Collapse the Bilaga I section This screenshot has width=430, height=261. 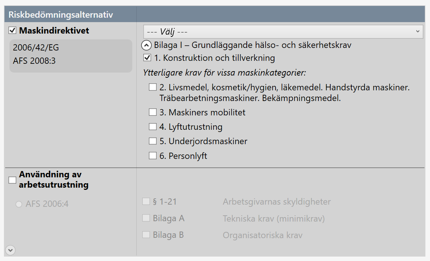click(147, 44)
